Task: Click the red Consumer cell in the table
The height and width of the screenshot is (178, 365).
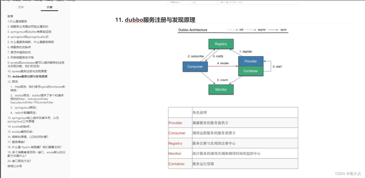Action: (x=180, y=133)
